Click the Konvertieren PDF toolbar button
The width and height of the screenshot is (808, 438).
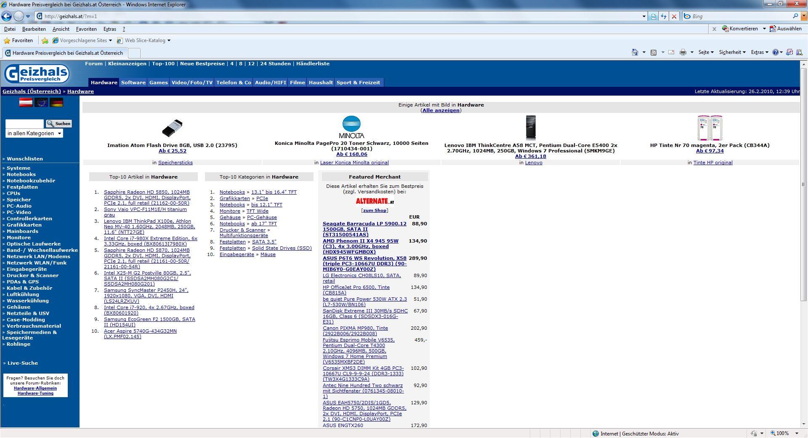(740, 29)
